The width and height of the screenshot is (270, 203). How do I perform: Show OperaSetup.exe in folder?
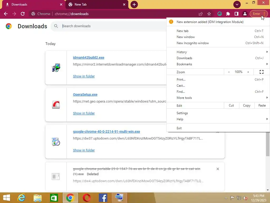84,113
